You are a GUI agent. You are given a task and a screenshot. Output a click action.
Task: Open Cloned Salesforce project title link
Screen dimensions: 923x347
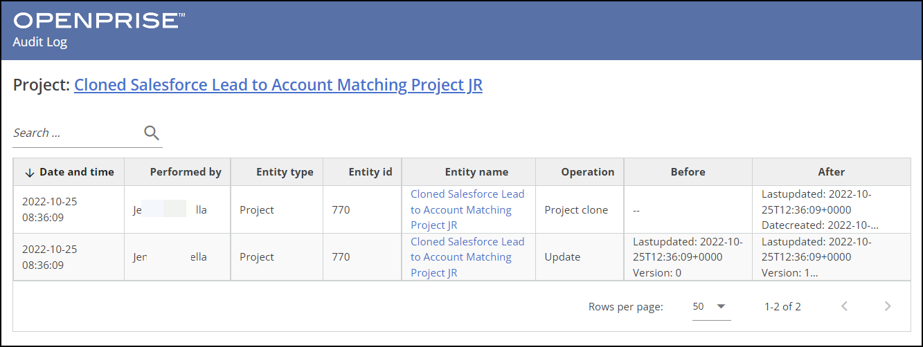[278, 85]
